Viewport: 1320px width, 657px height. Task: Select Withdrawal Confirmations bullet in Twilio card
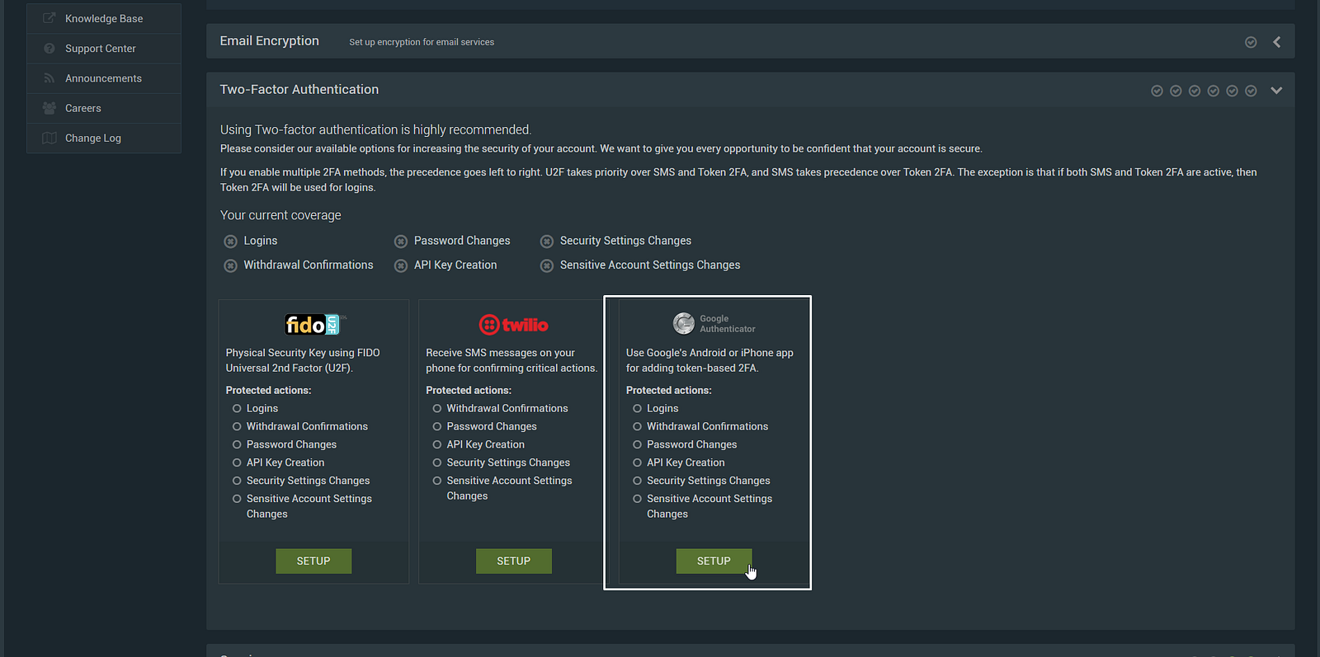[437, 408]
